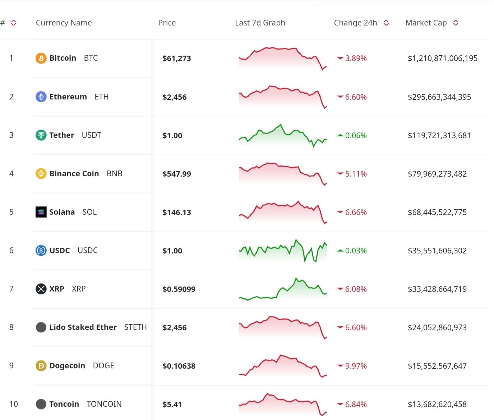Image resolution: width=494 pixels, height=420 pixels.
Task: Click the Solana logo icon
Action: coord(41,212)
